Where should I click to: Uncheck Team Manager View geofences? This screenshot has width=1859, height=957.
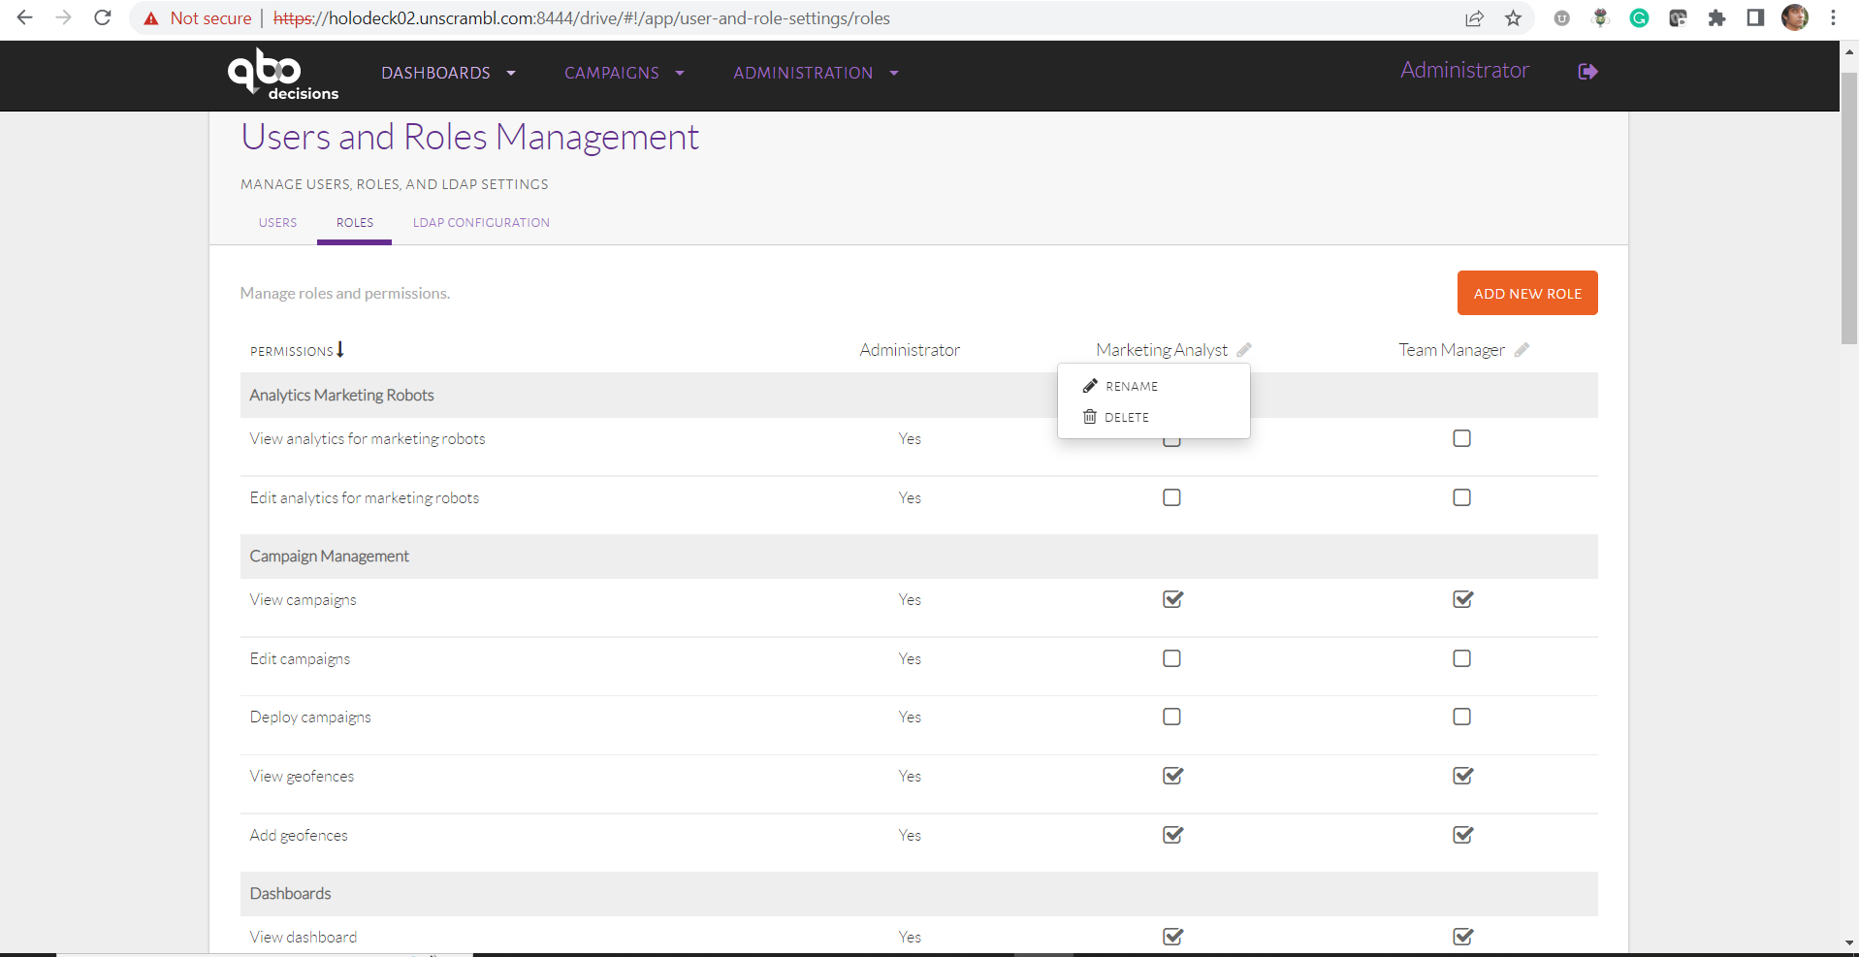1462,776
